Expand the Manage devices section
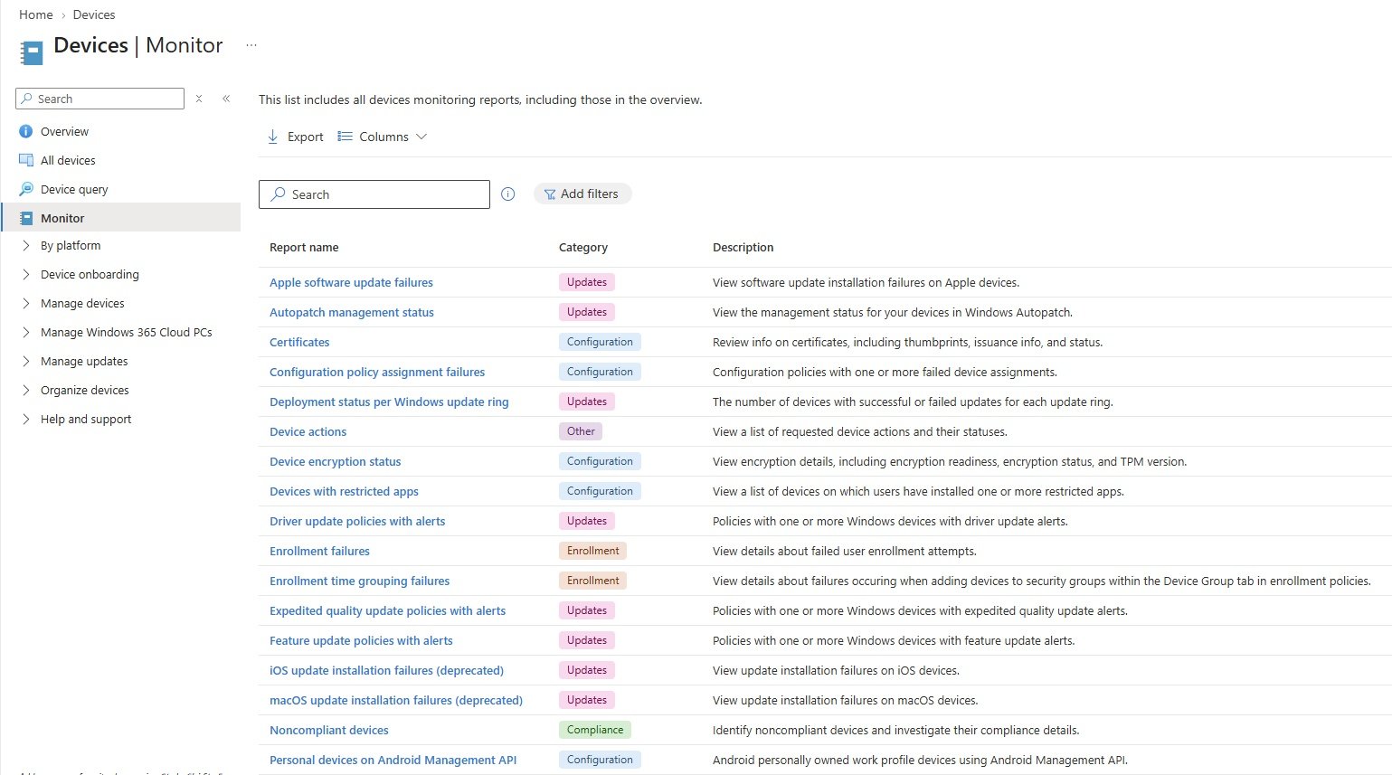 pos(26,303)
